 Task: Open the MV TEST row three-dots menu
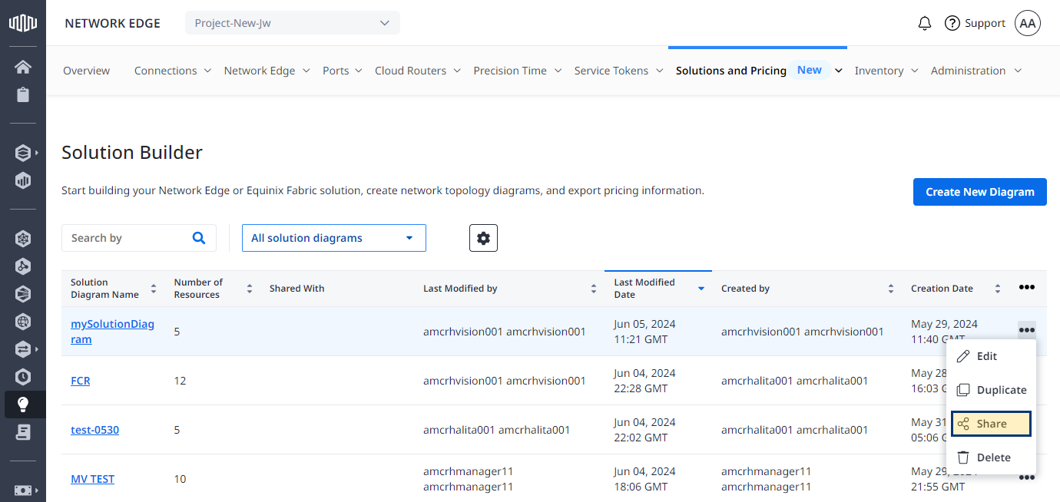coord(1027,478)
